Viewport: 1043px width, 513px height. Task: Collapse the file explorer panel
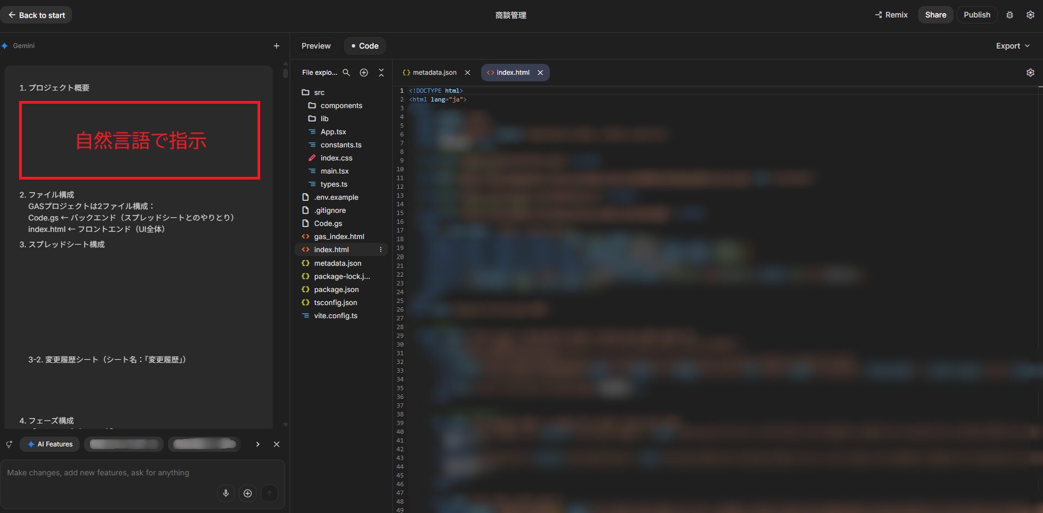coord(381,73)
